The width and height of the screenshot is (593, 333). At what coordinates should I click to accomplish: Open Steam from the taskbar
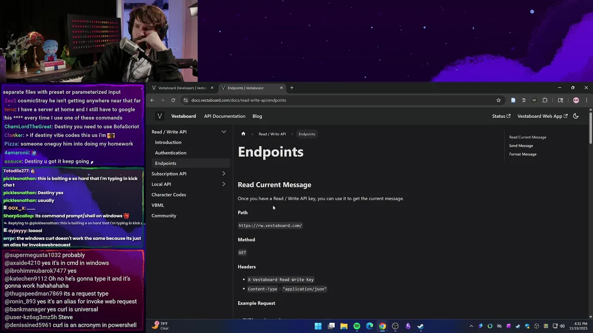tap(420, 326)
